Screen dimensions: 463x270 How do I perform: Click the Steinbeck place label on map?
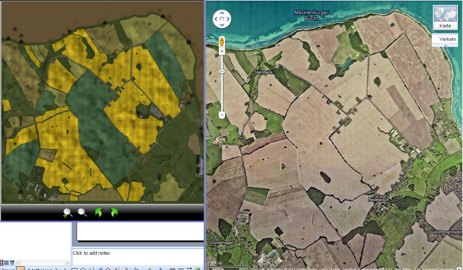tap(263, 72)
